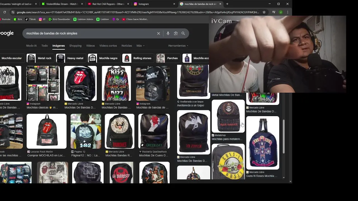Switch to the Videos cortos tab

tap(108, 46)
